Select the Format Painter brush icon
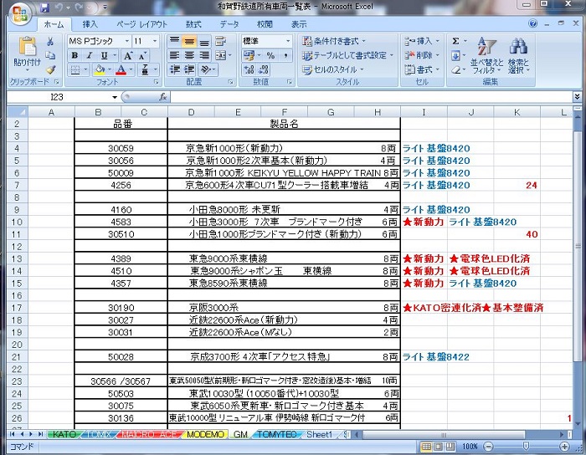The width and height of the screenshot is (586, 455). tap(50, 69)
